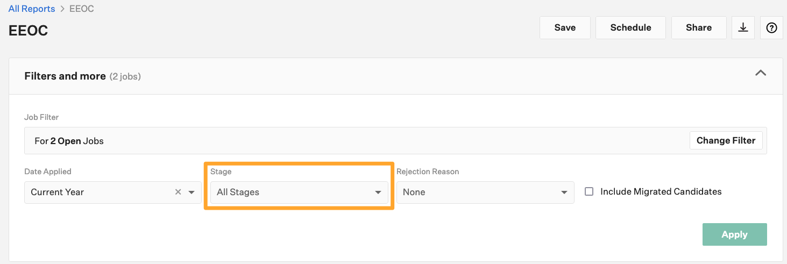Image resolution: width=787 pixels, height=264 pixels.
Task: Tick the Include Migrated Candidates checkbox
Action: click(589, 191)
